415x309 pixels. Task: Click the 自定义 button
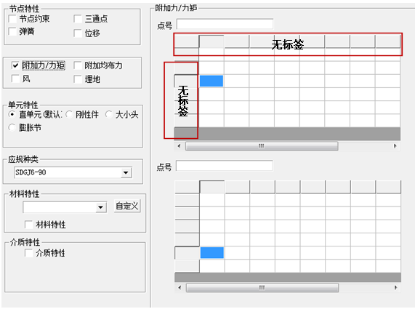point(127,206)
